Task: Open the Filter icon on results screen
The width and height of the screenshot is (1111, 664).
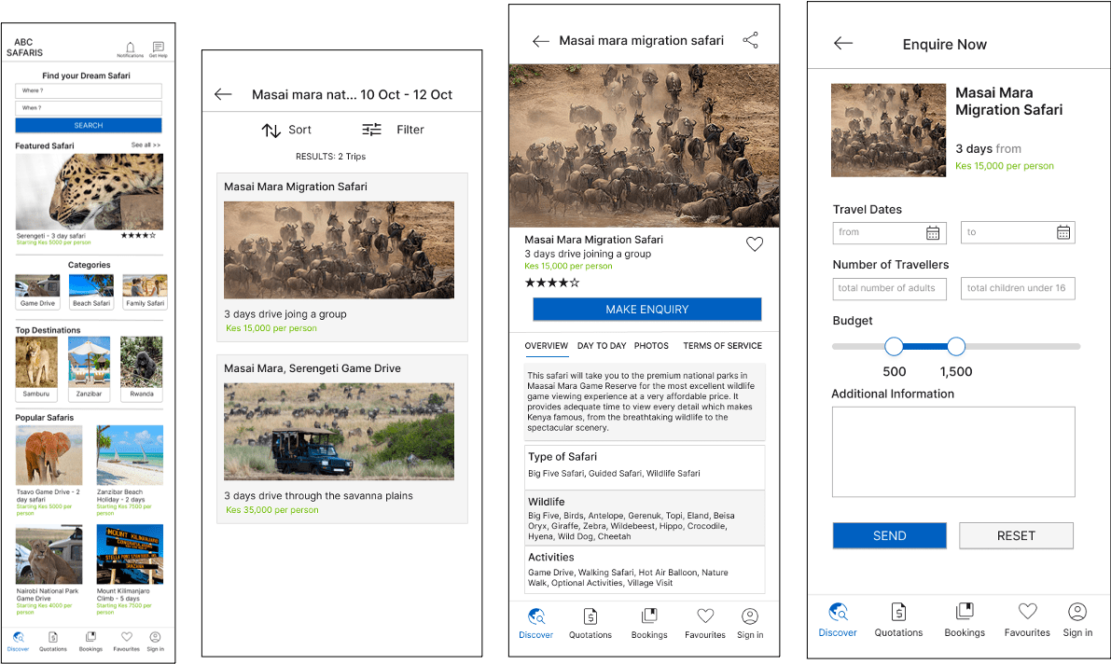Action: [x=370, y=130]
